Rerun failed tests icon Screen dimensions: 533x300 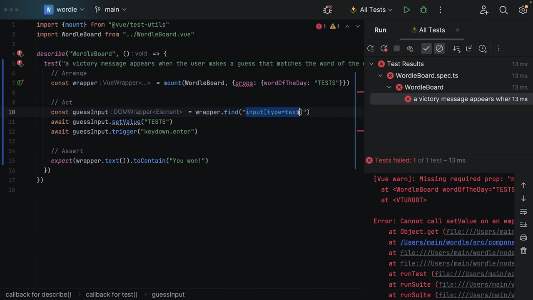[384, 49]
